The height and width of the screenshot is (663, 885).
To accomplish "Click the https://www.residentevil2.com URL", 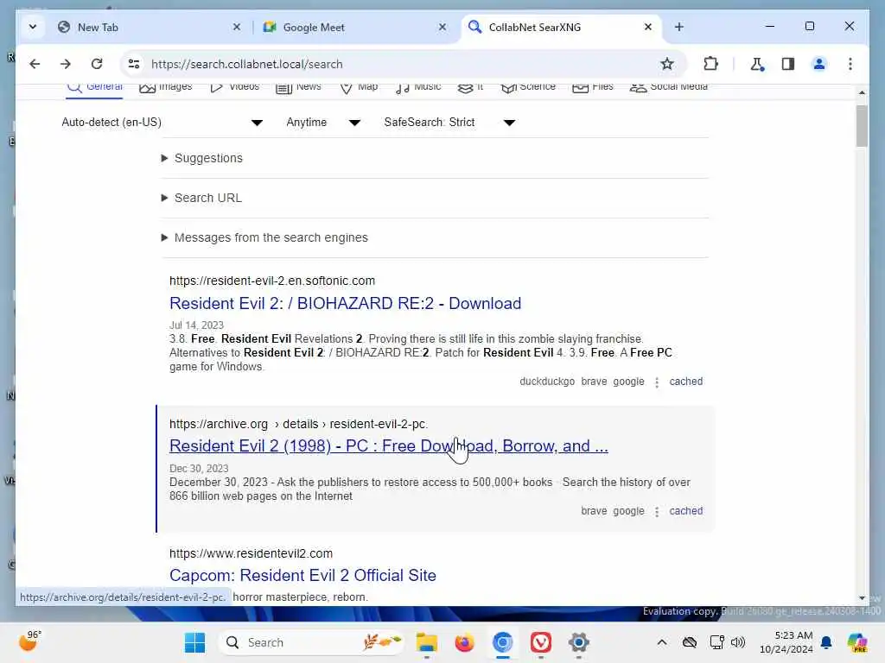I will tap(251, 553).
